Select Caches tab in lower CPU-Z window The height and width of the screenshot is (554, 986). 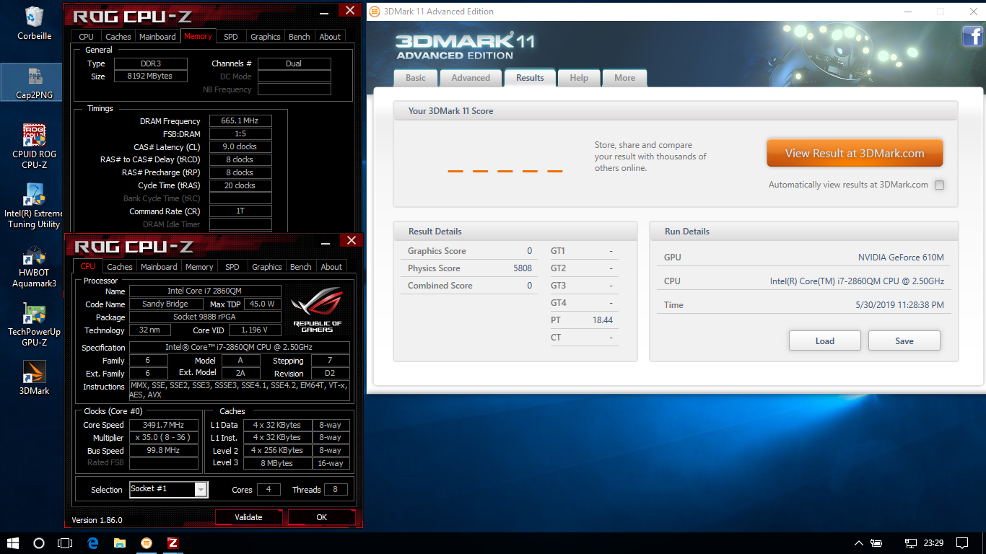120,267
